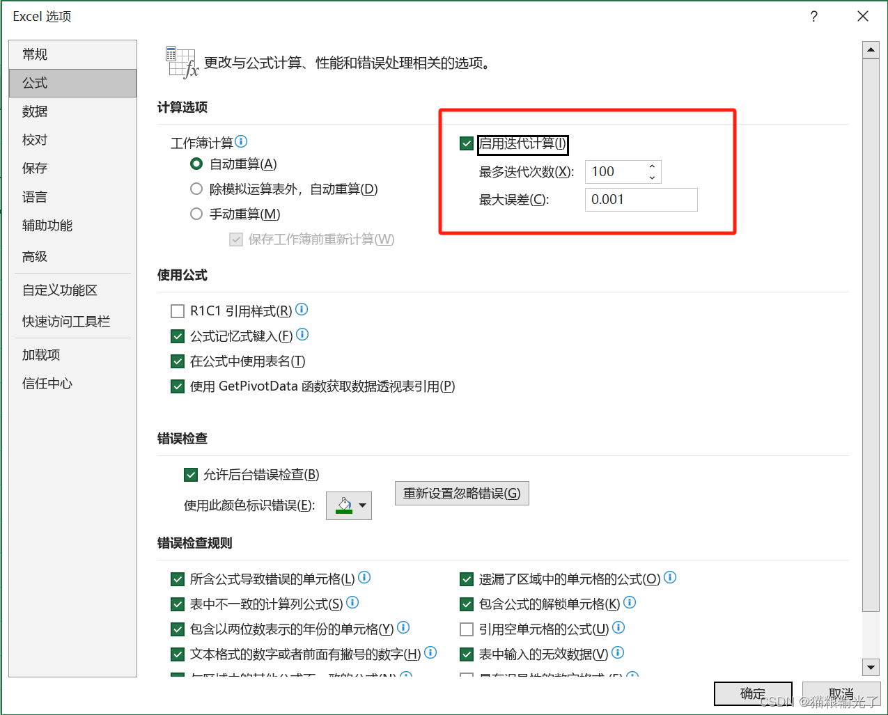
Task: Click 确定 button
Action: coord(753,693)
